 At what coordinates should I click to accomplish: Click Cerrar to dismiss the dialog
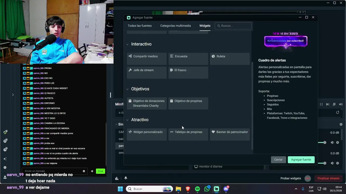point(278,160)
